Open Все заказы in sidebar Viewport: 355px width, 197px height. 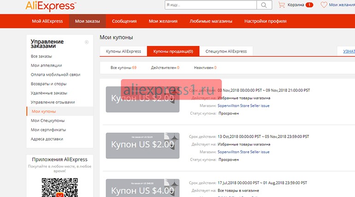[41, 56]
